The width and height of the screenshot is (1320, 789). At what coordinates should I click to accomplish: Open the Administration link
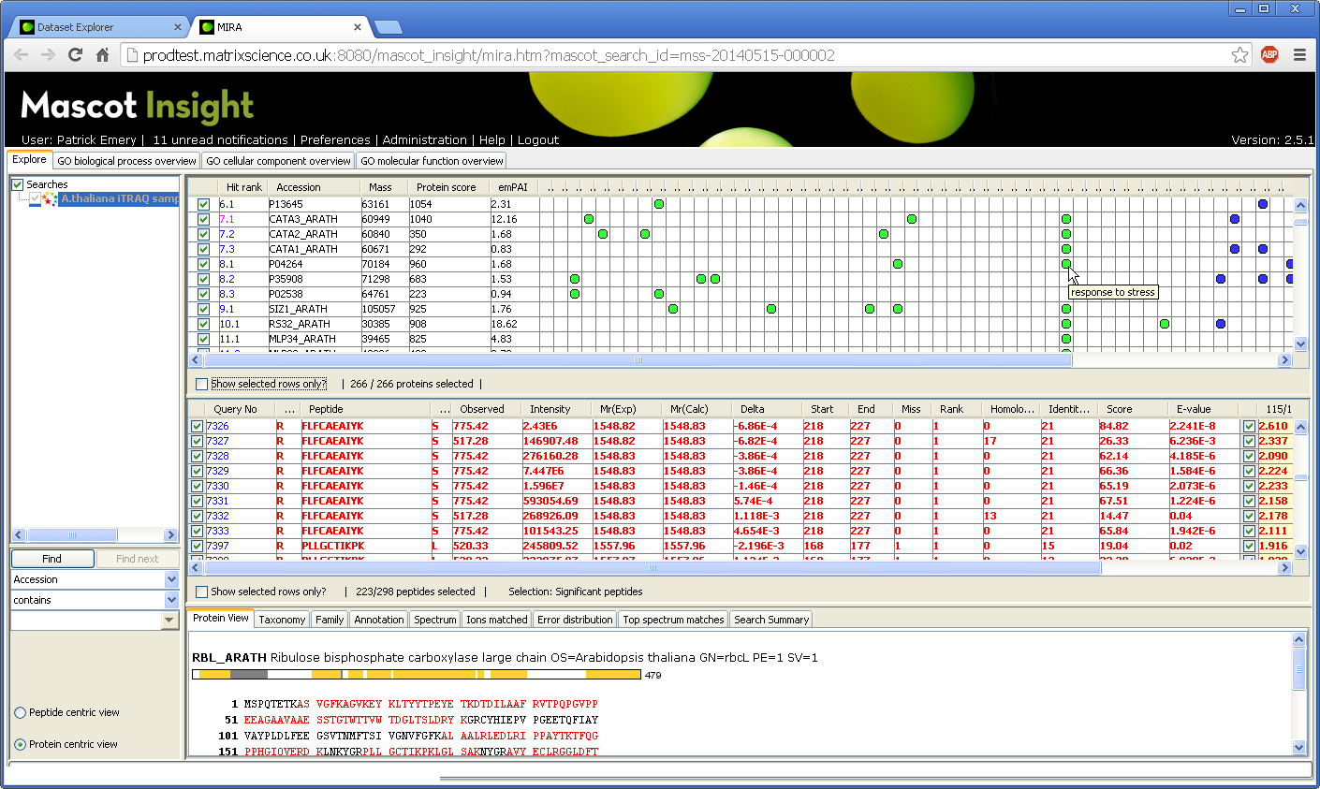point(424,139)
